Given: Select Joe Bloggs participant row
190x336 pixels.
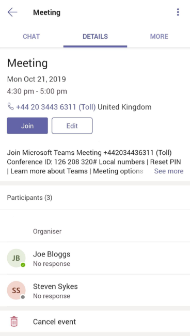Looking at the screenshot, I should pos(95,258).
